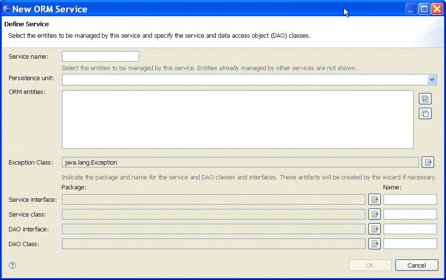The height and width of the screenshot is (280, 446).
Task: Click the 'DAO Class:' label
Action: pos(24,244)
